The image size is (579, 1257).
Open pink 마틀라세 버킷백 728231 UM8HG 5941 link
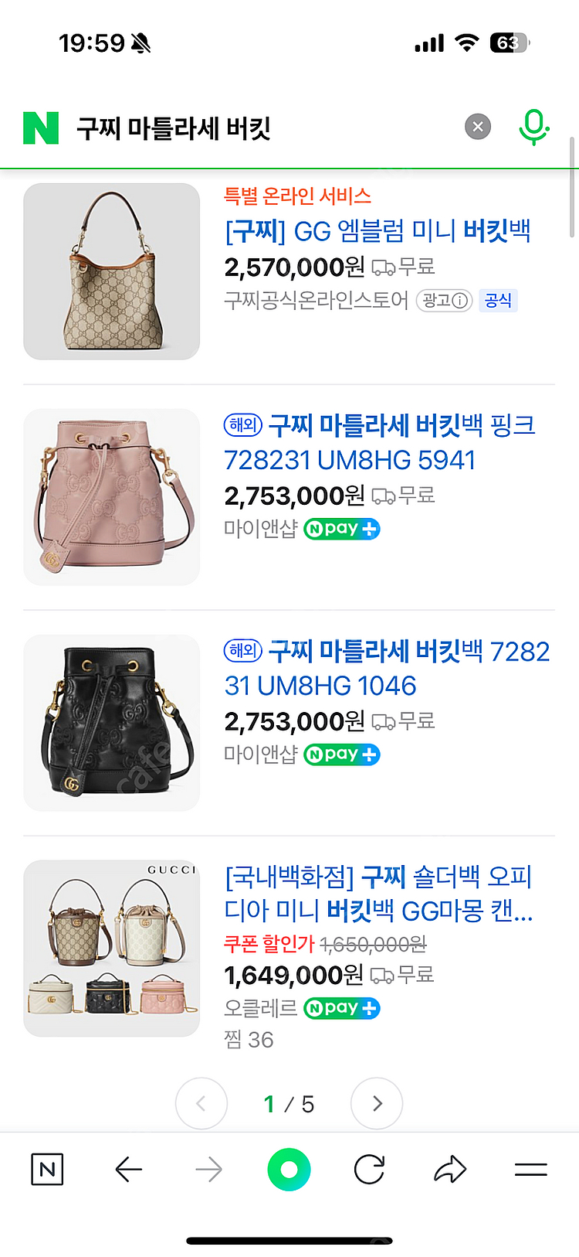click(380, 442)
